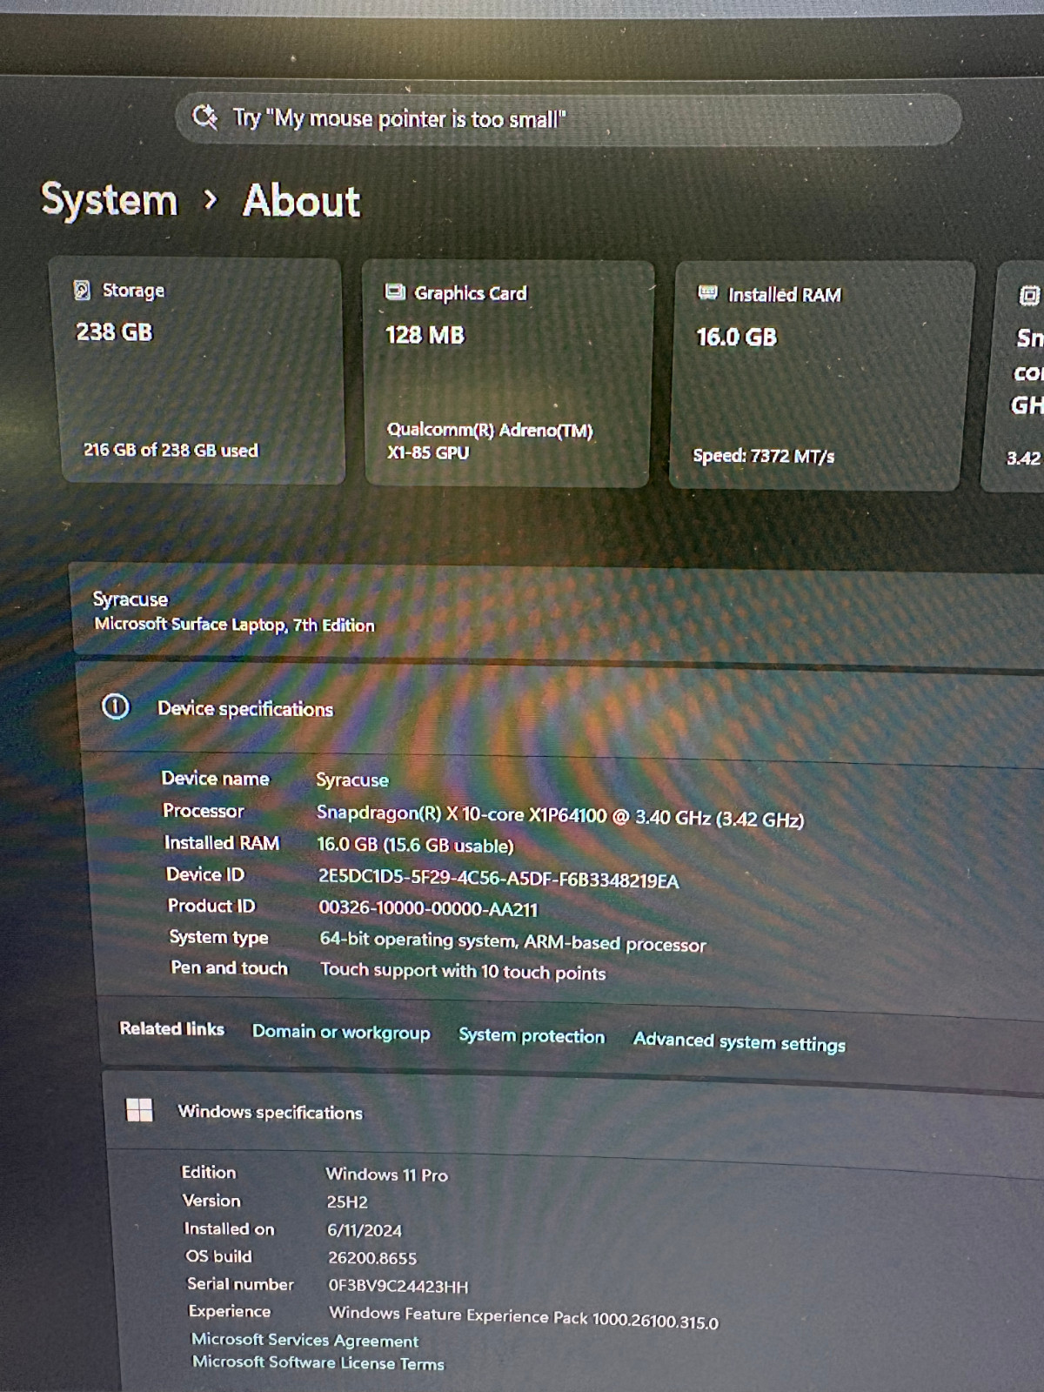
Task: Go back to System in the breadcrumb
Action: pyautogui.click(x=110, y=199)
